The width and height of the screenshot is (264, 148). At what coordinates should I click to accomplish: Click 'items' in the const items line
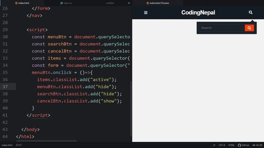[54, 58]
